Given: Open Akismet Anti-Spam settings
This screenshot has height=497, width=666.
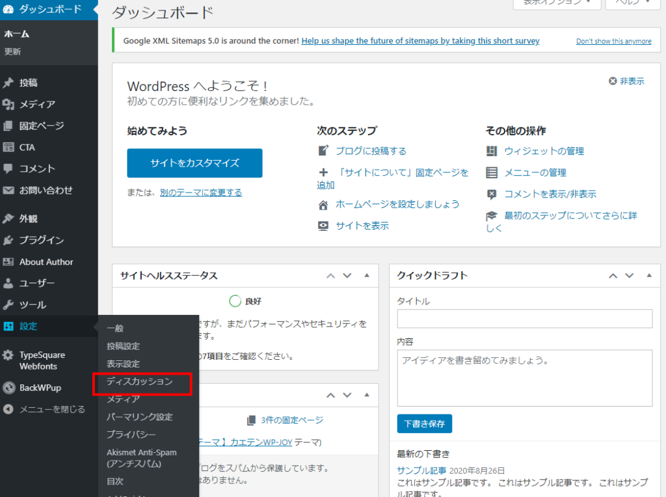Looking at the screenshot, I should pos(142,458).
